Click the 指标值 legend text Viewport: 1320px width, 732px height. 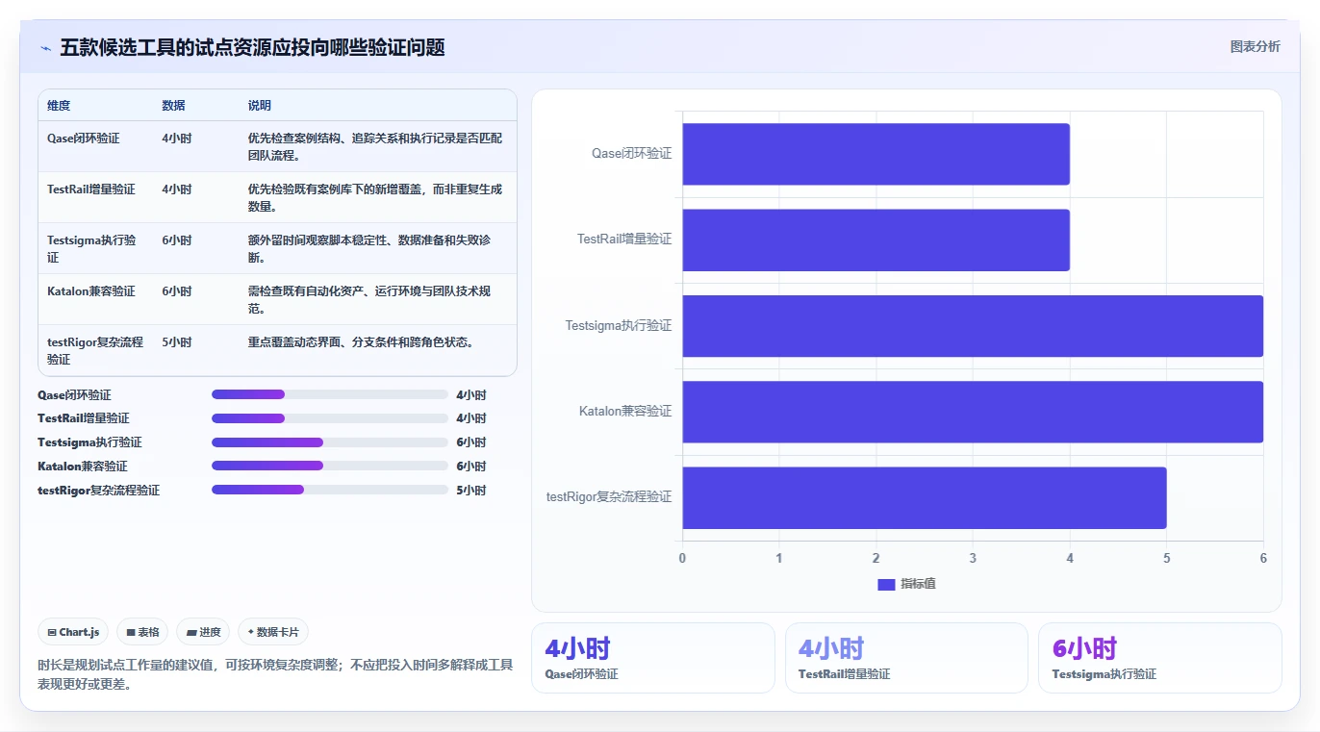[918, 584]
